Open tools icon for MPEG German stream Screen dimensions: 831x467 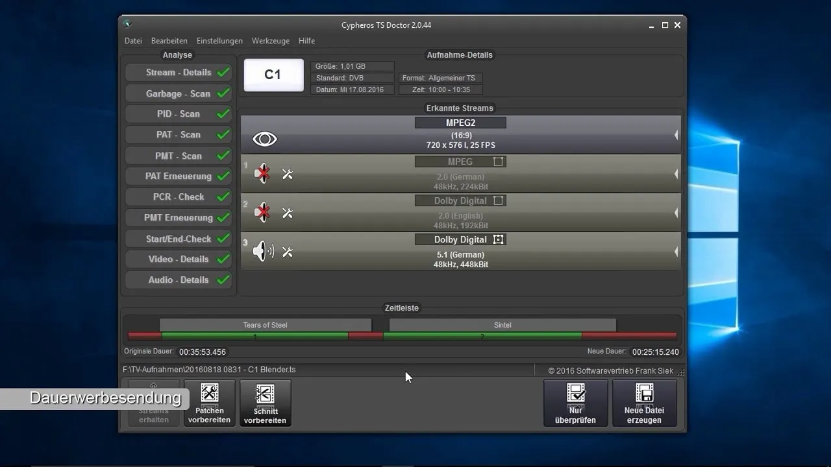[x=288, y=174]
